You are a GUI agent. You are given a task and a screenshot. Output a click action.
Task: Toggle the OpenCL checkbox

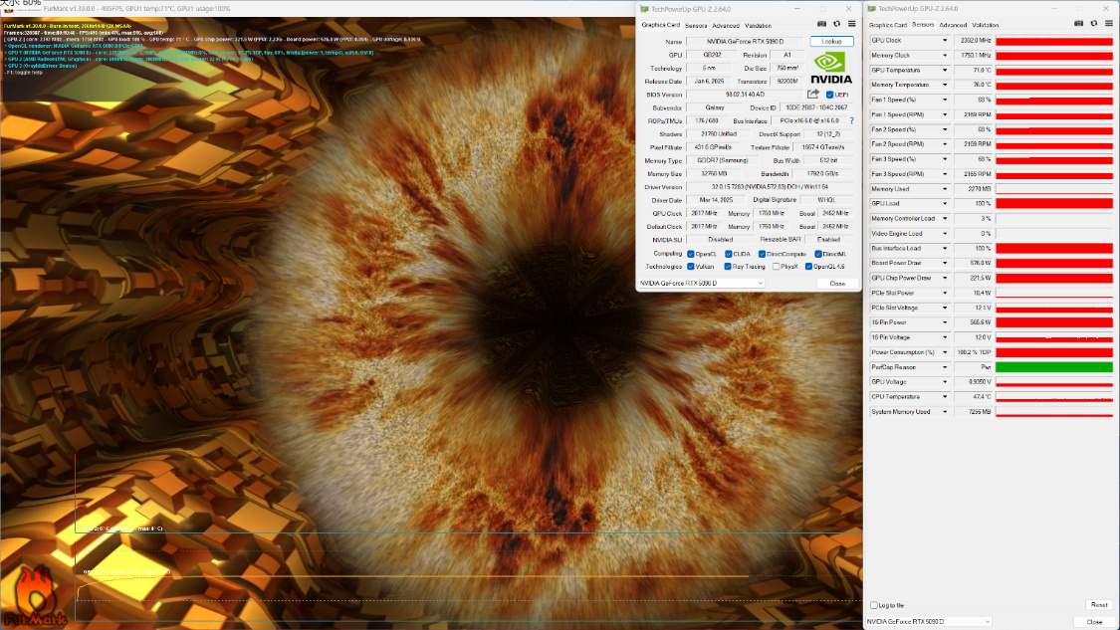coord(691,254)
